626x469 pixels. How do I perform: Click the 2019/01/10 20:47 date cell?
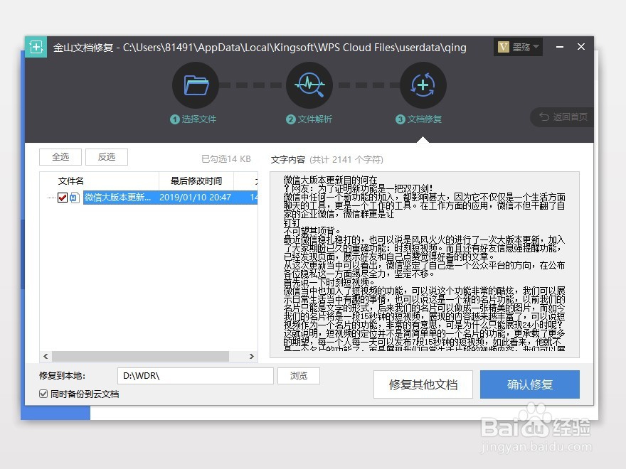pos(195,198)
